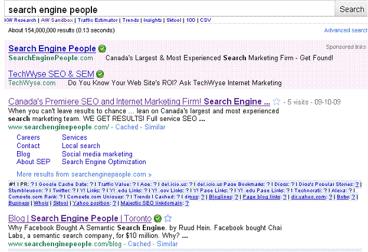
Task: Go to the Social media marketing sitelink
Action: (x=97, y=154)
